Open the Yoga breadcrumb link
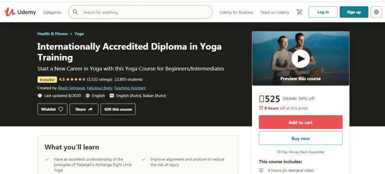The height and width of the screenshot is (174, 385). (x=79, y=34)
